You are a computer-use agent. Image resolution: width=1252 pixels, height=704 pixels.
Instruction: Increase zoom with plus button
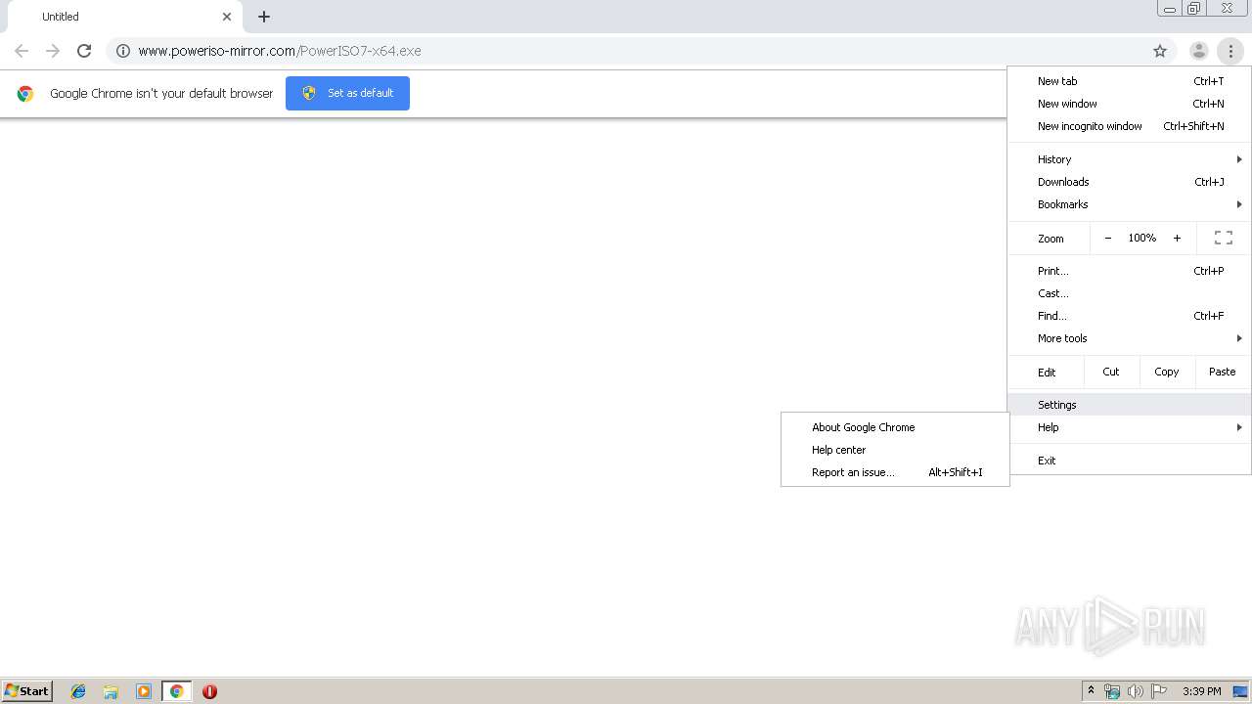click(x=1177, y=238)
